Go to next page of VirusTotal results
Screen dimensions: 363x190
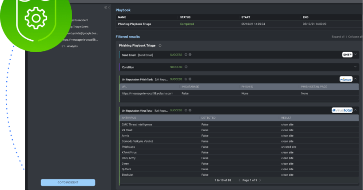pyautogui.click(x=260, y=180)
